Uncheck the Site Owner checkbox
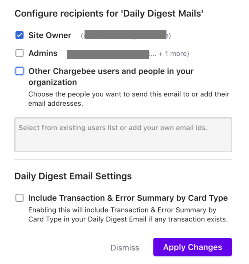This screenshot has height=264, width=249. click(x=19, y=35)
